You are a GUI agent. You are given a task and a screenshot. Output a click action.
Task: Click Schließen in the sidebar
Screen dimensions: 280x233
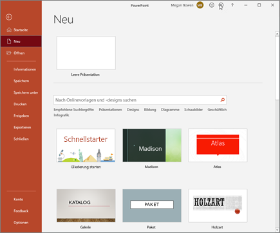tap(21, 139)
